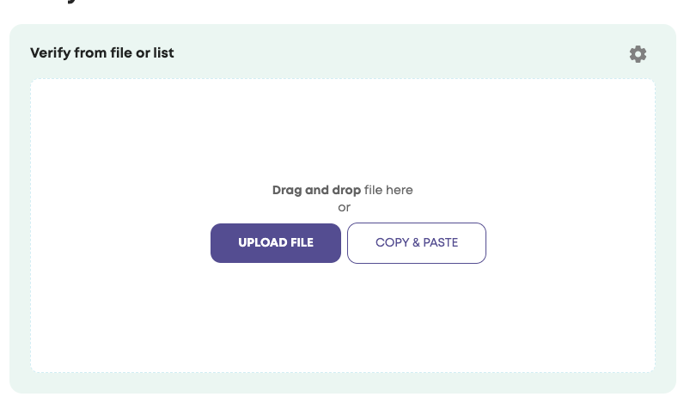Click the word "PASTE" on outlined button
The height and width of the screenshot is (409, 684).
(x=440, y=243)
